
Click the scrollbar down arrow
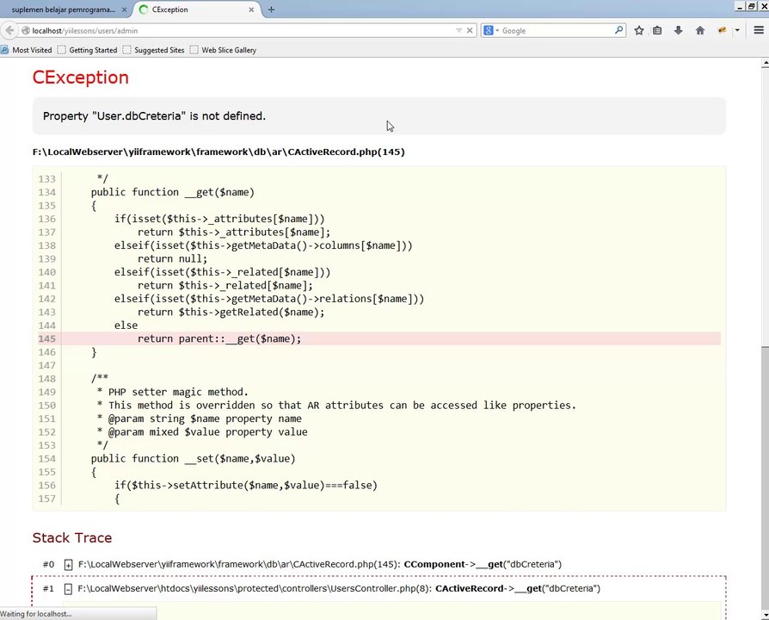click(765, 614)
